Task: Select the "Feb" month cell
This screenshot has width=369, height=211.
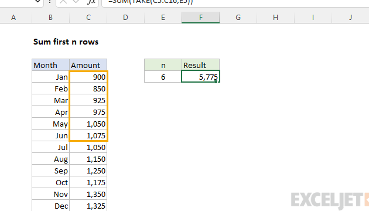Action: point(50,89)
